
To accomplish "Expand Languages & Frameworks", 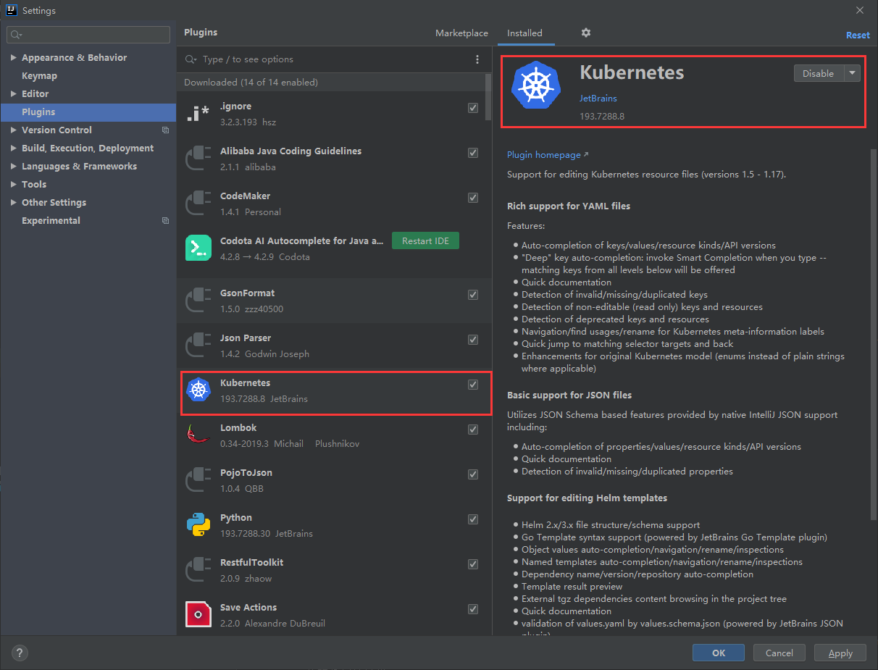I will point(14,167).
